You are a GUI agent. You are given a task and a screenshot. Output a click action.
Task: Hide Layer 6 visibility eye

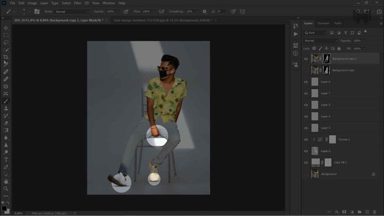pyautogui.click(x=306, y=82)
